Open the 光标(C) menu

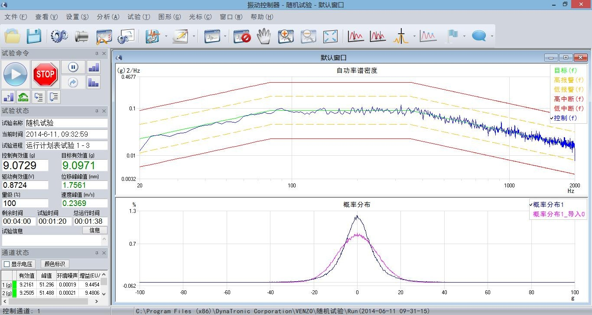[200, 17]
